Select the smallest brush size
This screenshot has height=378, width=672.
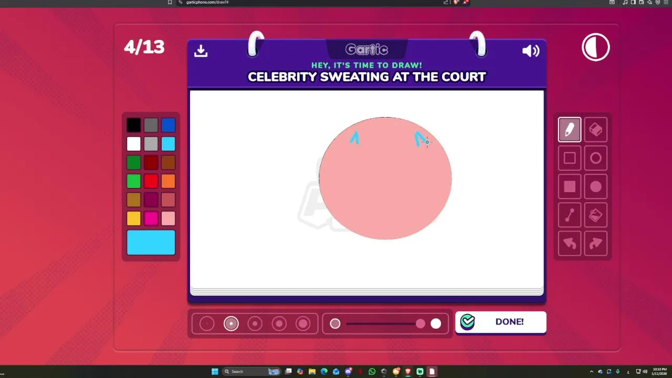click(207, 324)
